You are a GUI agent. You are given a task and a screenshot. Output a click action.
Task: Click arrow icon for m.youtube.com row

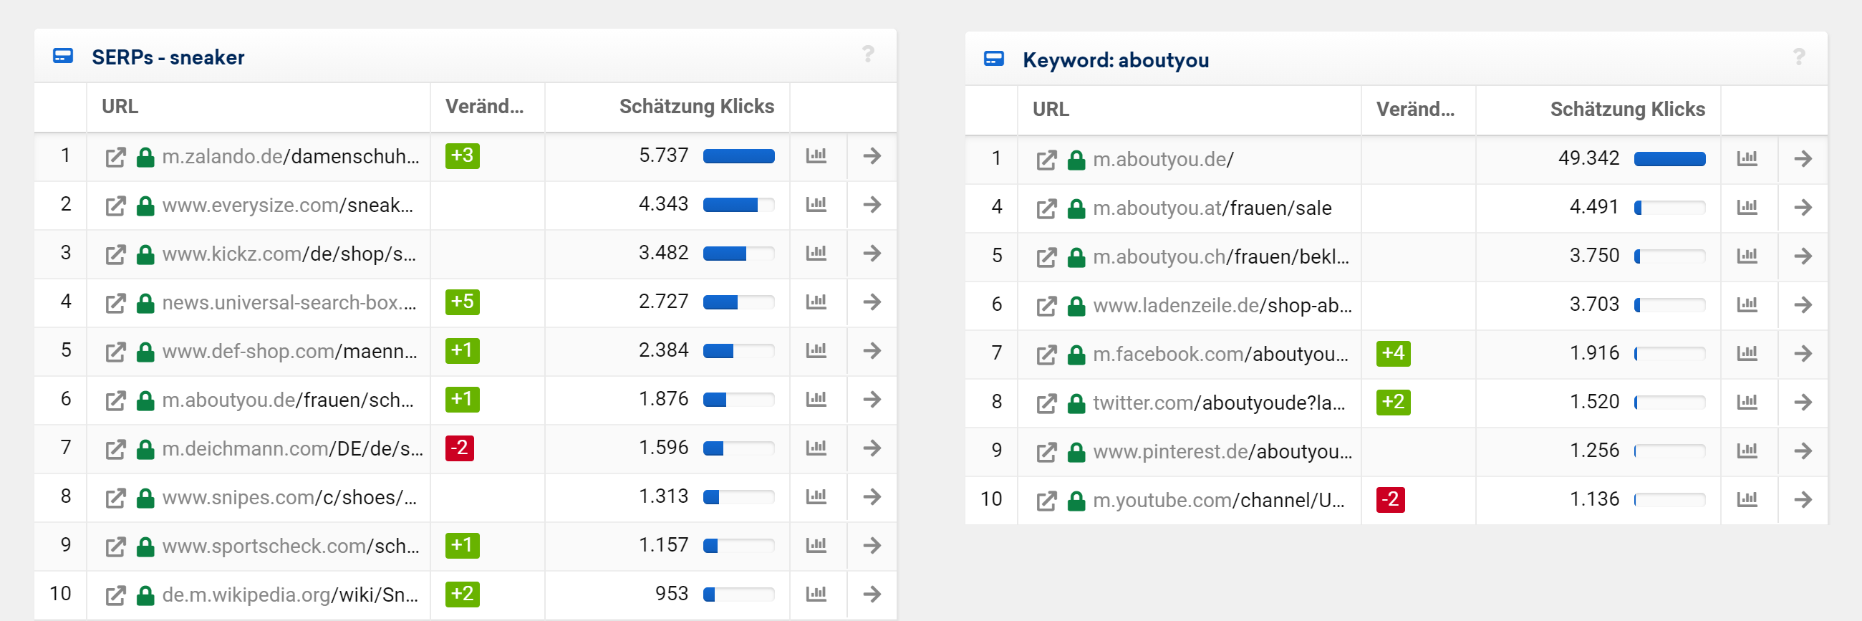1803,499
